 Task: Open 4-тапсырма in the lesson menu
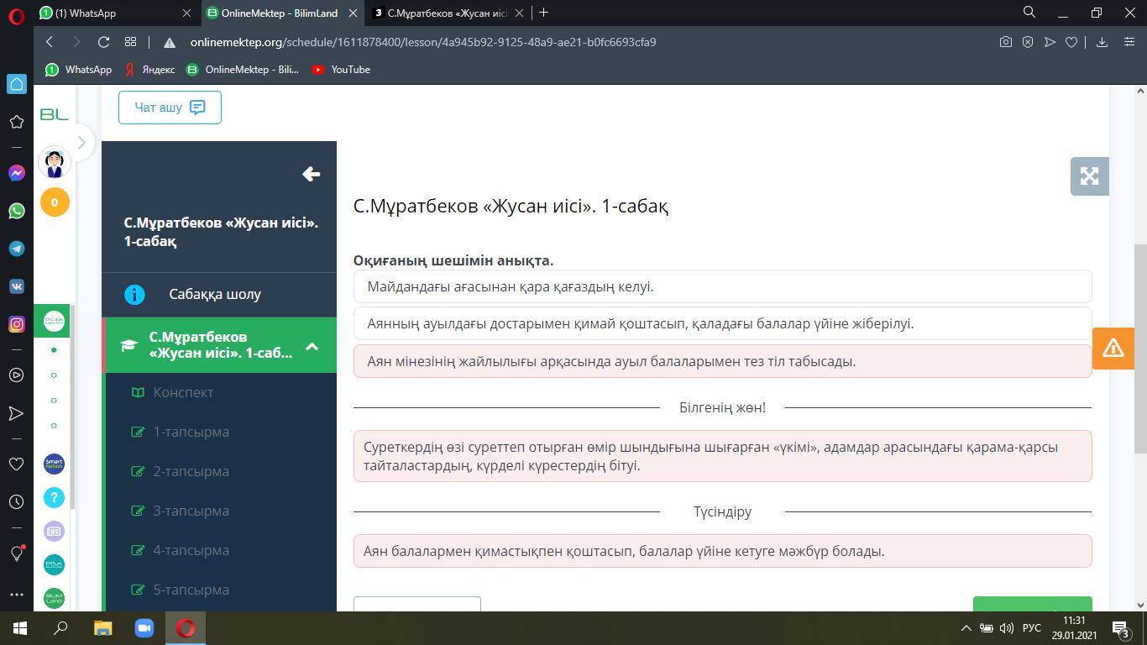pyautogui.click(x=191, y=550)
